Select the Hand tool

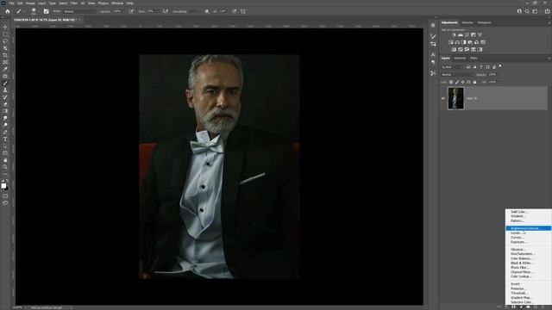point(5,160)
